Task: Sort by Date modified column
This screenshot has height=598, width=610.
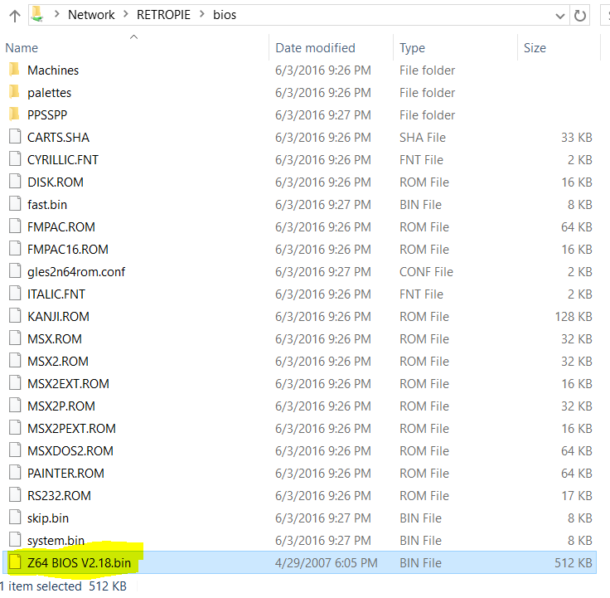Action: click(315, 48)
